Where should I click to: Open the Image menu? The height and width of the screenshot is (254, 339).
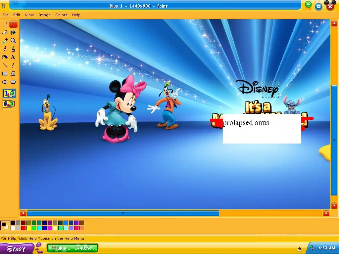click(44, 15)
